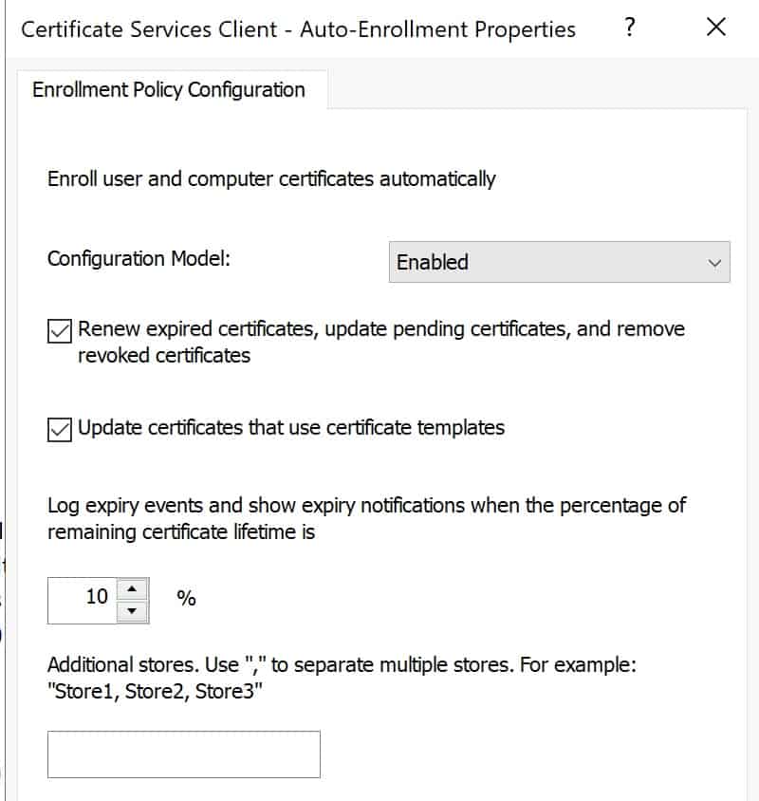Viewport: 759px width, 801px height.
Task: Toggle the Update certificates checkbox box
Action: [60, 429]
